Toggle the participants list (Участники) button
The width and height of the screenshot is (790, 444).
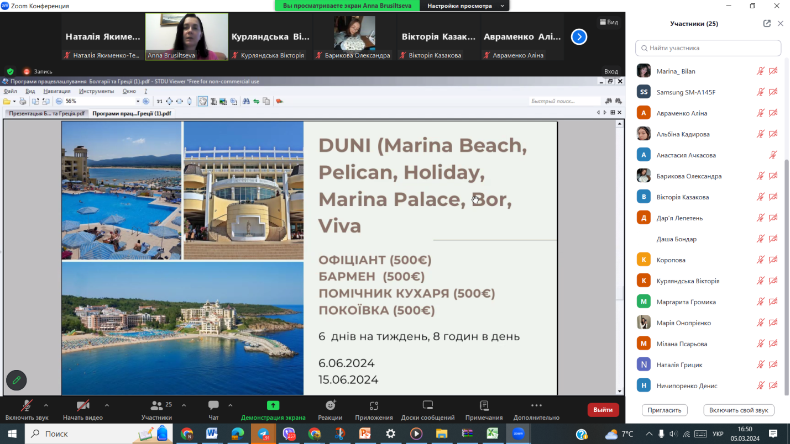[156, 406]
